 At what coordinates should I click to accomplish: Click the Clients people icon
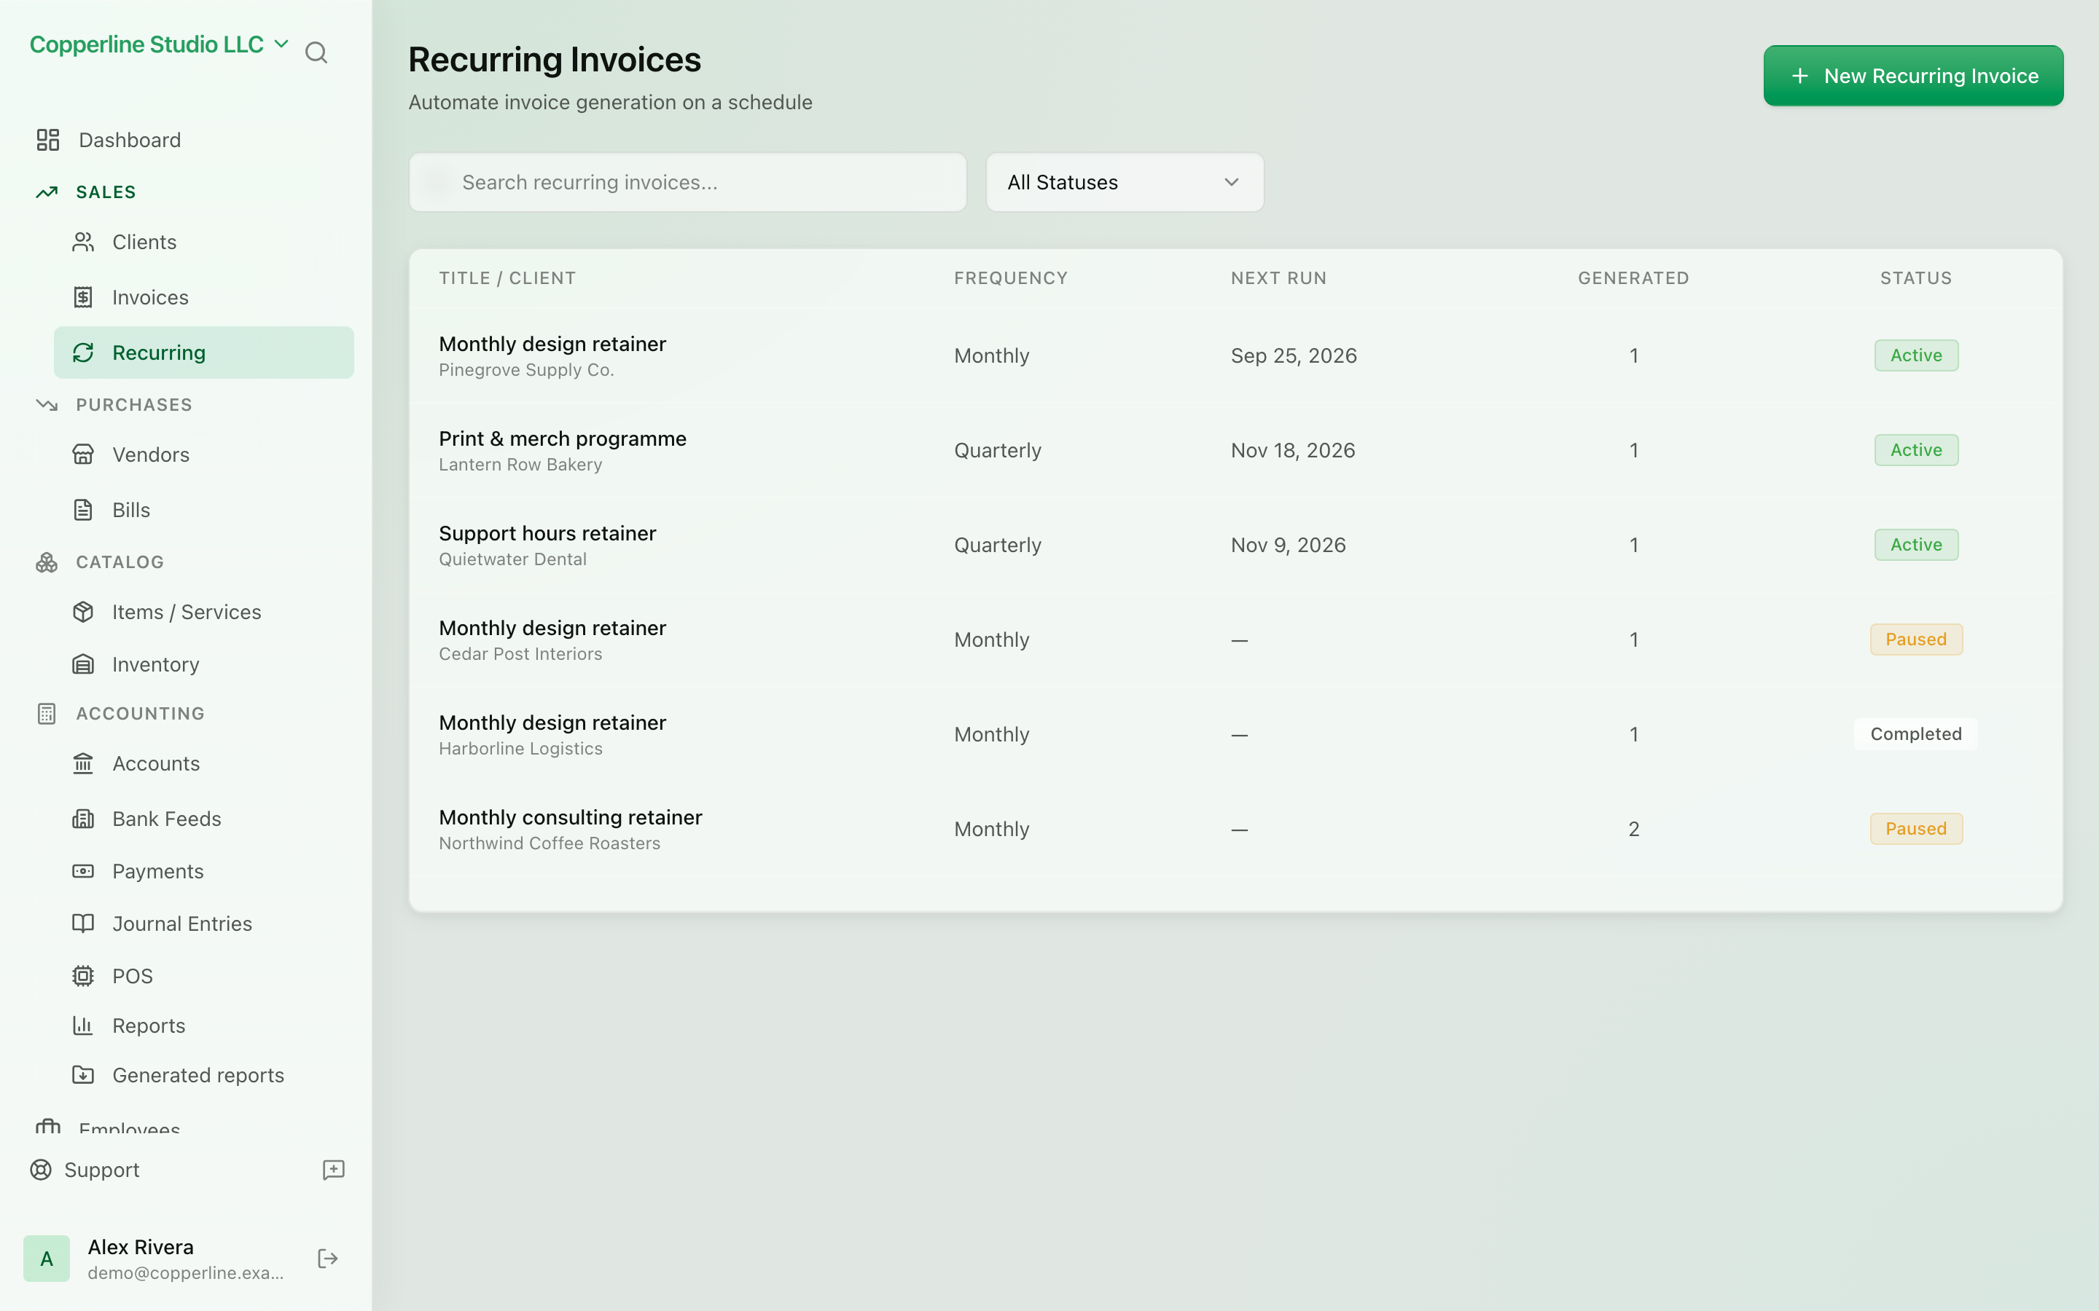tap(83, 242)
